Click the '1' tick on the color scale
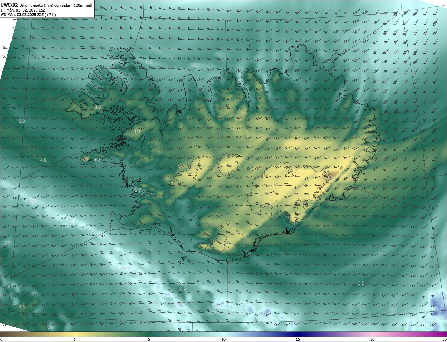Screen dimensions: 447x342 (x=75, y=339)
